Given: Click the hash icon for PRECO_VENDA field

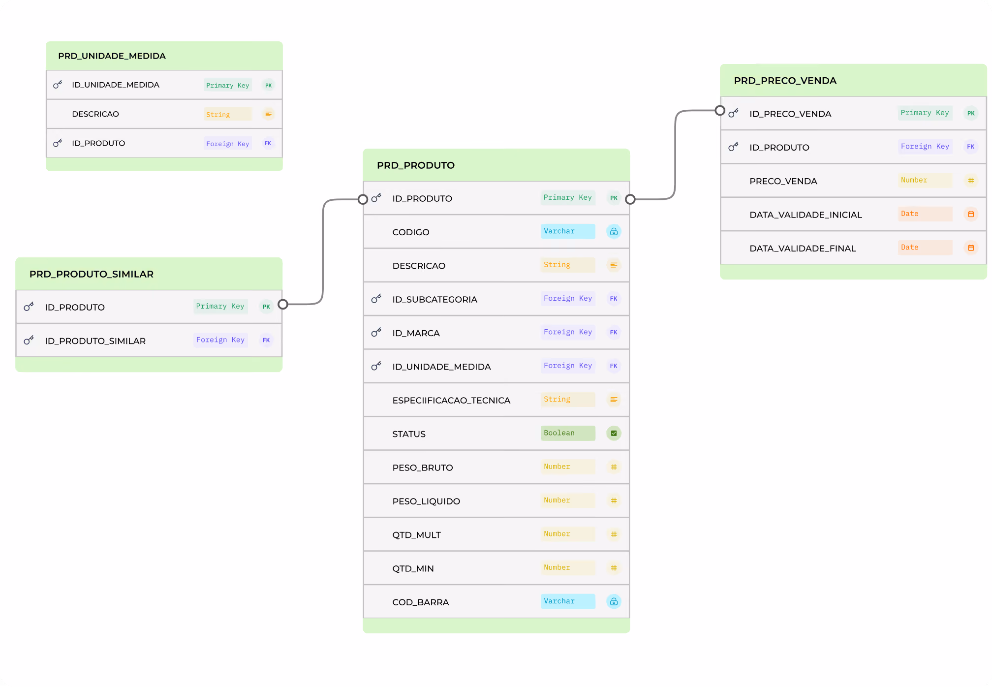Looking at the screenshot, I should point(971,181).
